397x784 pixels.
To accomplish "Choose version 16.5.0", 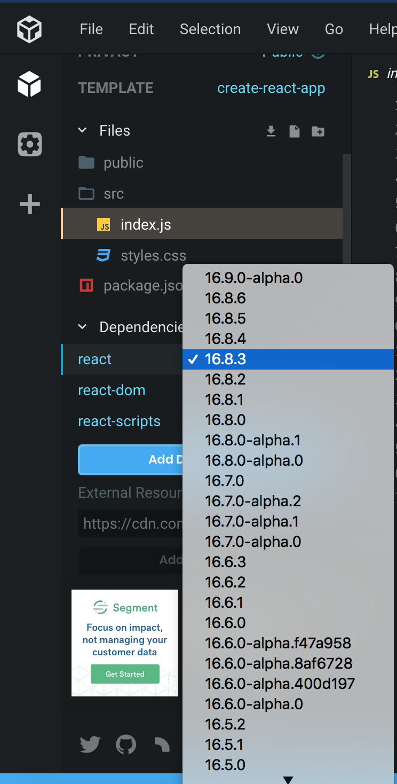I will tap(288, 765).
